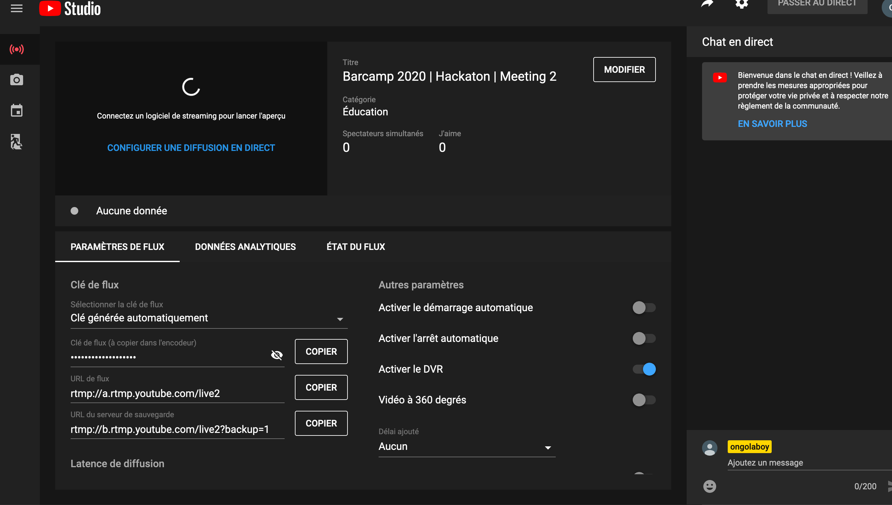Switch to Données analytiques tab

click(245, 247)
